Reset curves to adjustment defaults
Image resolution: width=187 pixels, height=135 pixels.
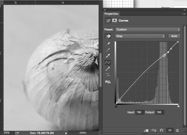161,130
